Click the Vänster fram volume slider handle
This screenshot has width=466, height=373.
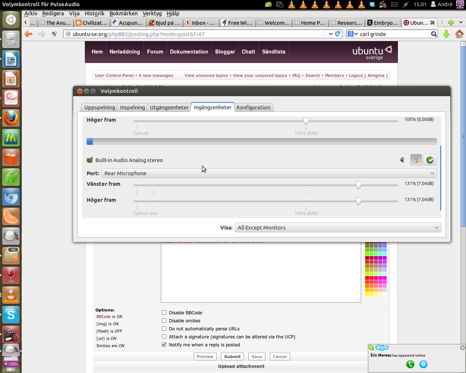(x=359, y=185)
